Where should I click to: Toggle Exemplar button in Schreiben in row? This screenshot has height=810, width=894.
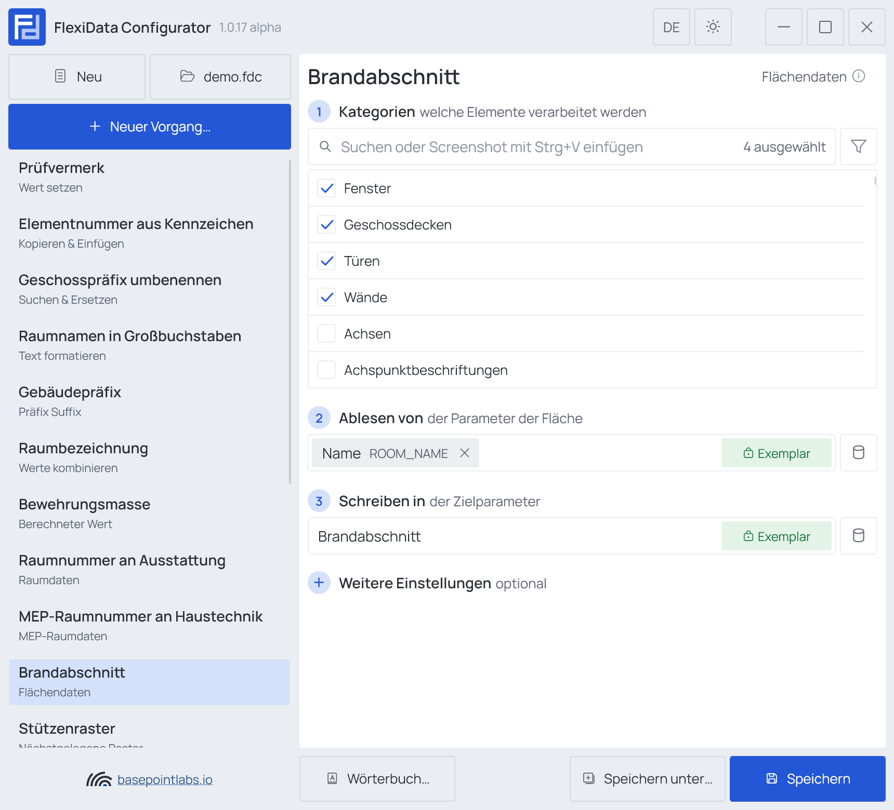coord(777,536)
